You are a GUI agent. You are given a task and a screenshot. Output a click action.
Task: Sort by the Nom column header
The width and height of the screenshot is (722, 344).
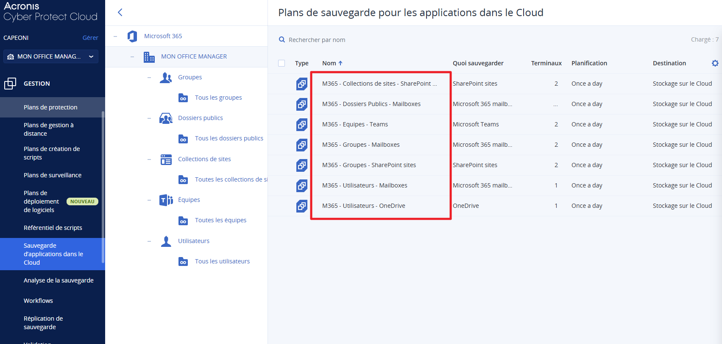pyautogui.click(x=332, y=63)
